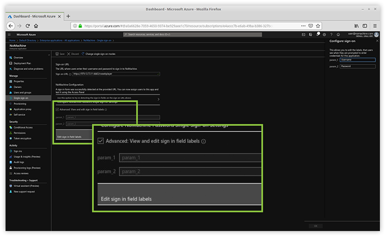386x236 pixels.
Task: Open the directory and subscription filter icon
Action: (x=310, y=34)
